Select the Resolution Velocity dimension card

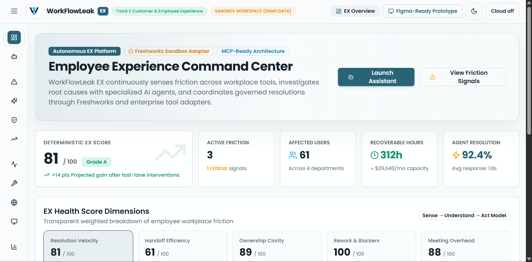pyautogui.click(x=88, y=246)
